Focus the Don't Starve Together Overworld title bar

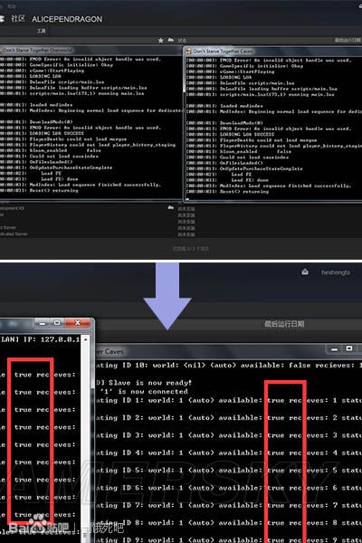[90, 51]
